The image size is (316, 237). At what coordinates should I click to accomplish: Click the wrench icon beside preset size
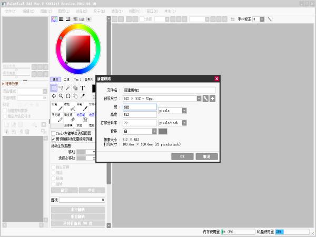click(x=205, y=98)
